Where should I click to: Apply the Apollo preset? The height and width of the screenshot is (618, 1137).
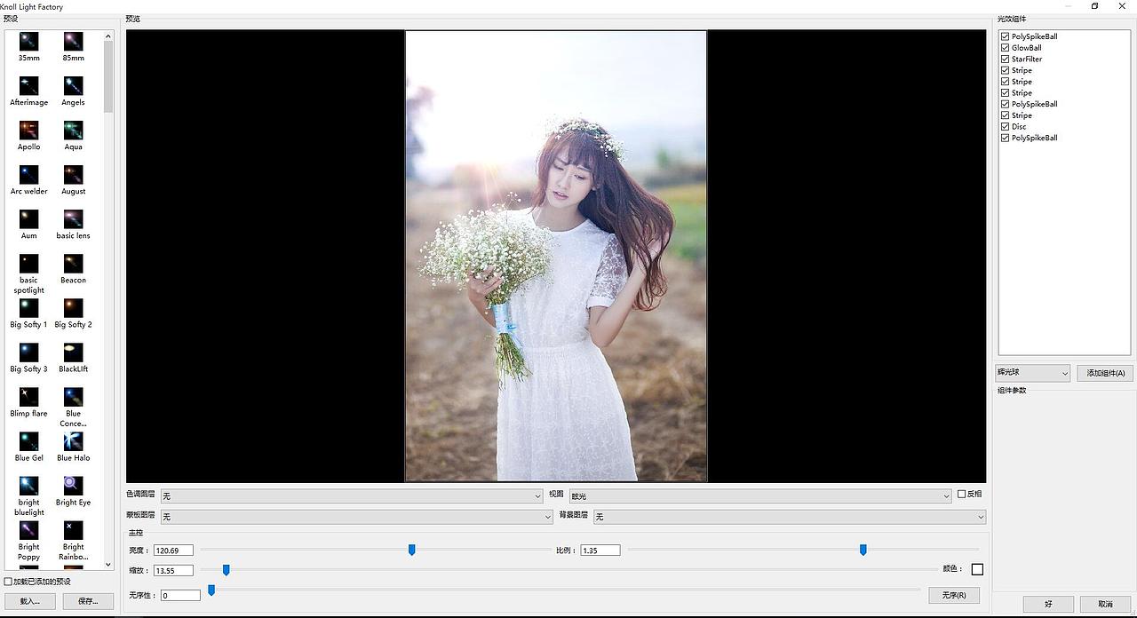(28, 130)
